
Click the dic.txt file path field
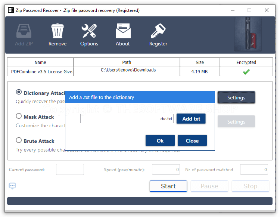[x=127, y=119]
